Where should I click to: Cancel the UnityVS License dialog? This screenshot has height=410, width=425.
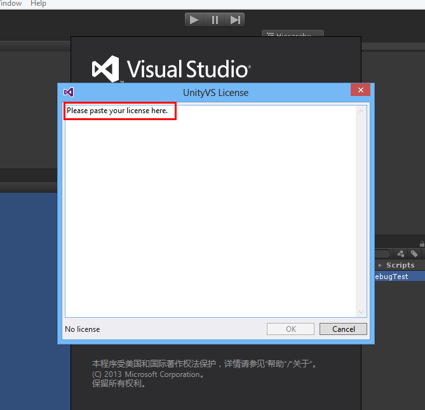[343, 329]
